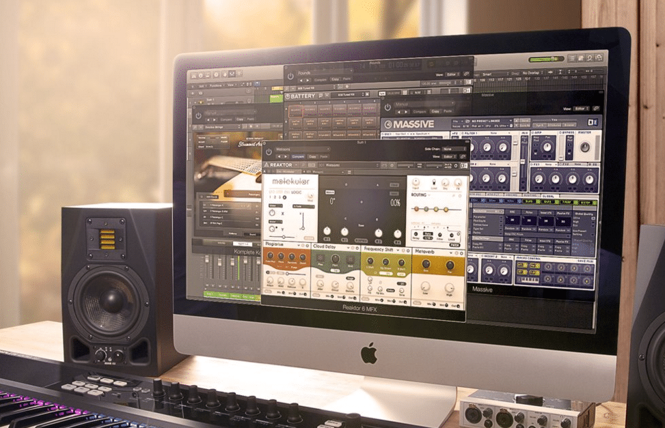Open the Rounds preset dropdown in the Battery window
This screenshot has height=428, width=665.
325,73
